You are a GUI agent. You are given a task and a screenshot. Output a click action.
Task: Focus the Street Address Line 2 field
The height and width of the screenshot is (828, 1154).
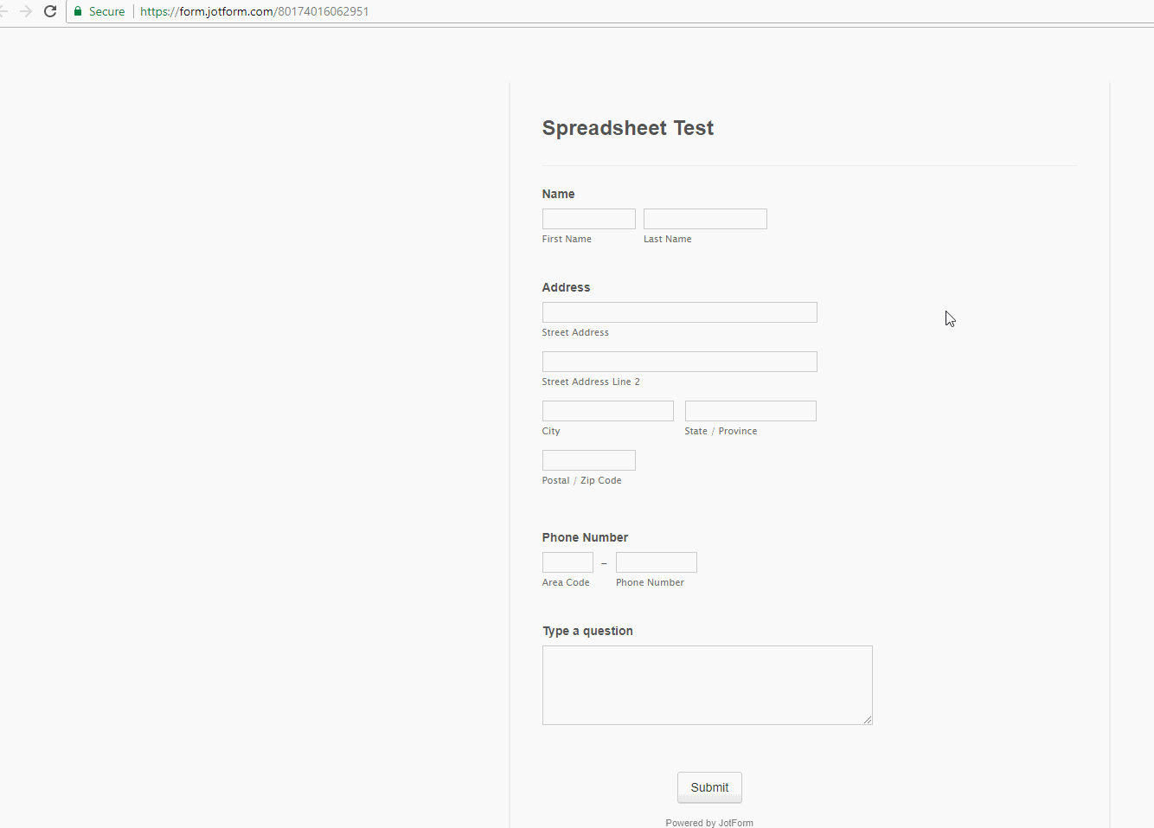tap(679, 362)
